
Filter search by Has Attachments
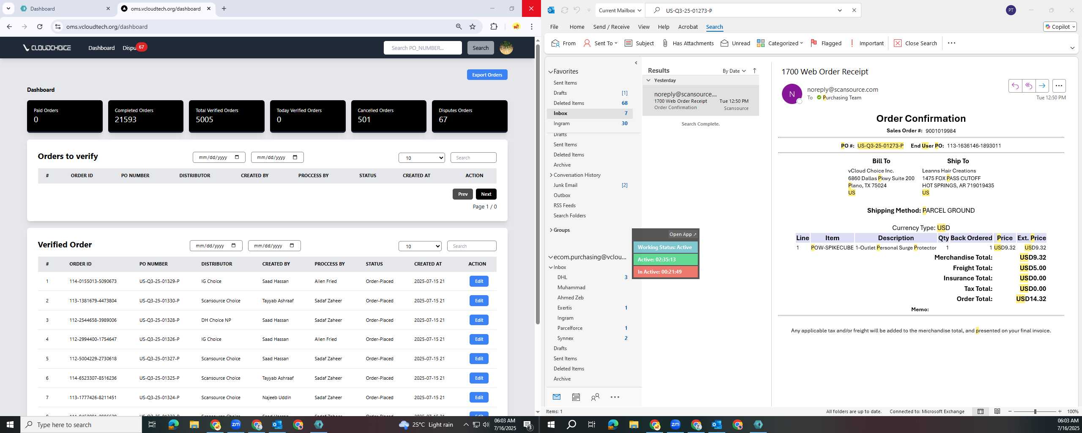[688, 43]
